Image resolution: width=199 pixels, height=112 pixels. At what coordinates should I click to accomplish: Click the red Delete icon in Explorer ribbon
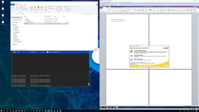[x=38, y=7]
